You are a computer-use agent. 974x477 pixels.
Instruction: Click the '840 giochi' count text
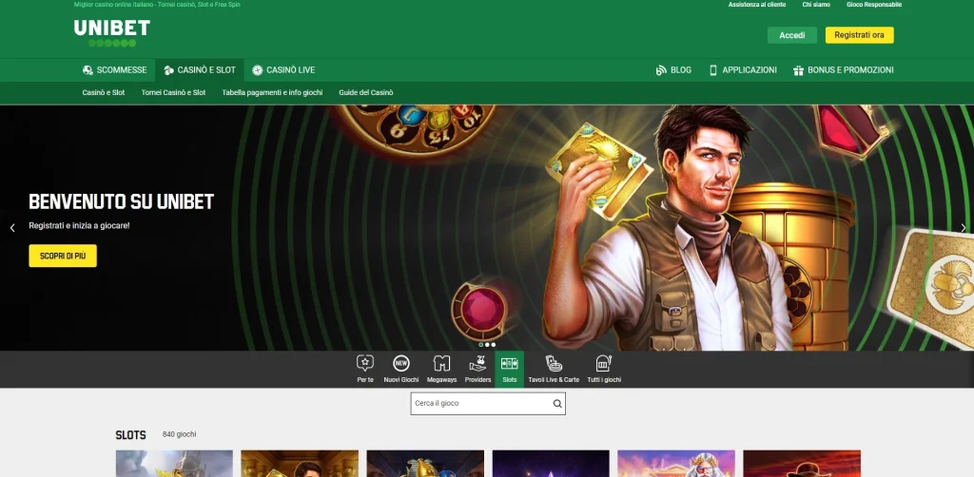point(180,435)
